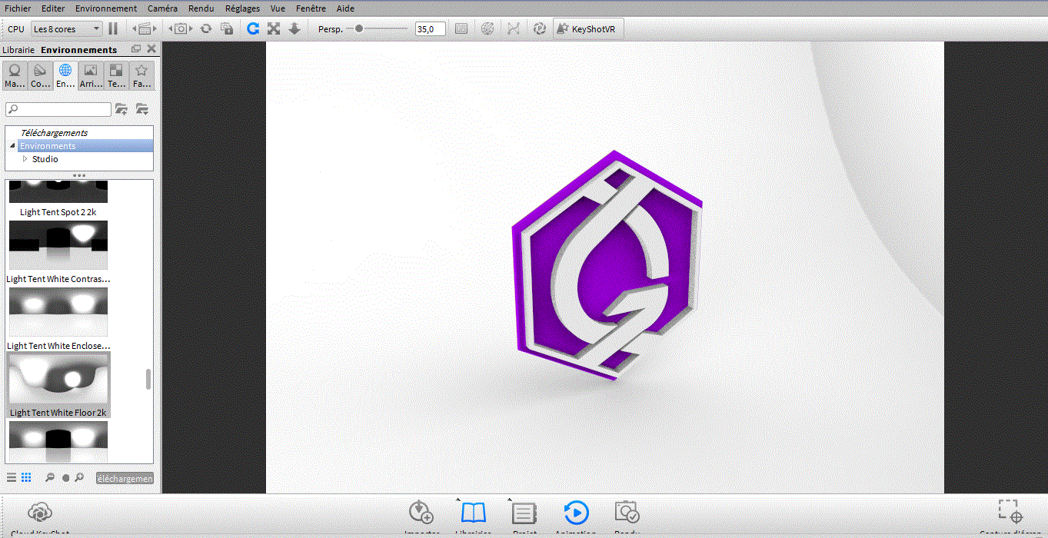Switch to the Textures library tab
The height and width of the screenshot is (538, 1048).
(x=116, y=75)
